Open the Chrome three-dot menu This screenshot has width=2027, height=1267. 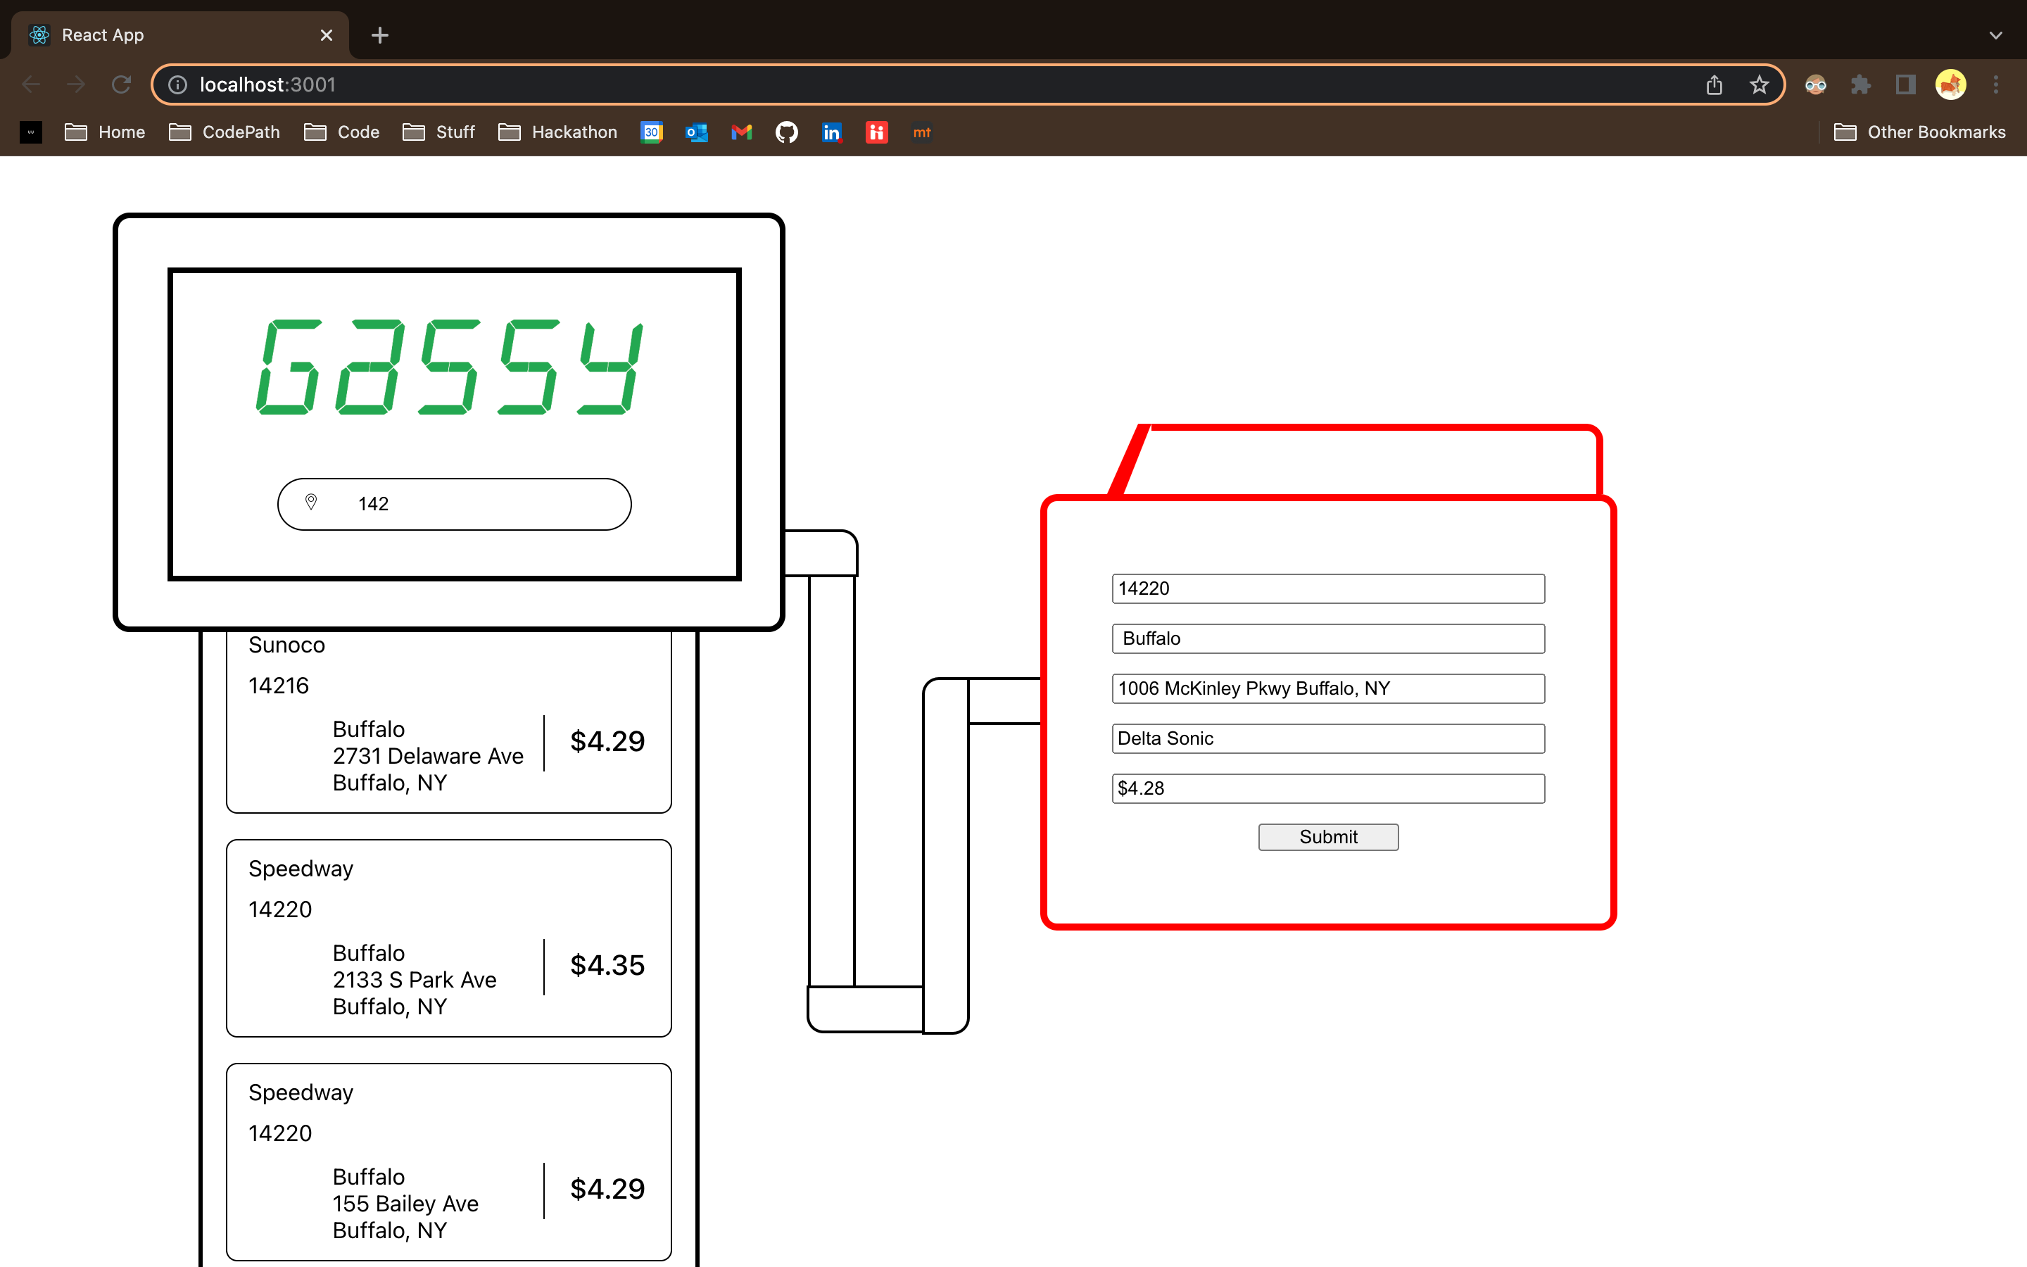click(1996, 84)
